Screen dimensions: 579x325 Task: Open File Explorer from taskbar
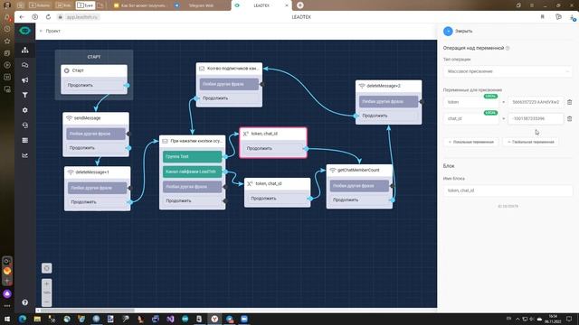[37, 319]
